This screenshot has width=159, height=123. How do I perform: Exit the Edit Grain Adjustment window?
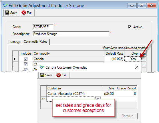coord(27,13)
